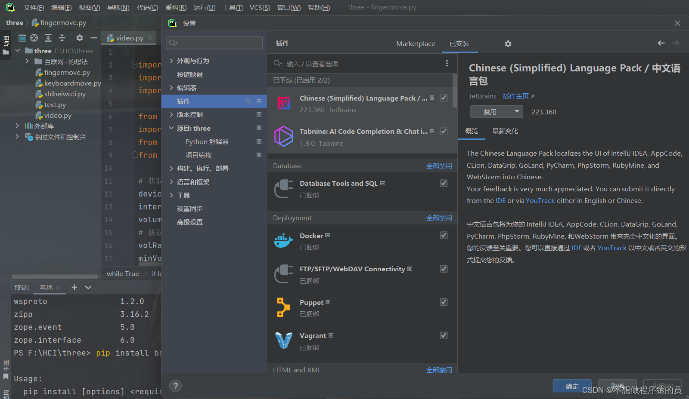The height and width of the screenshot is (399, 689).
Task: Click the select opened file target icon
Action: point(34,38)
